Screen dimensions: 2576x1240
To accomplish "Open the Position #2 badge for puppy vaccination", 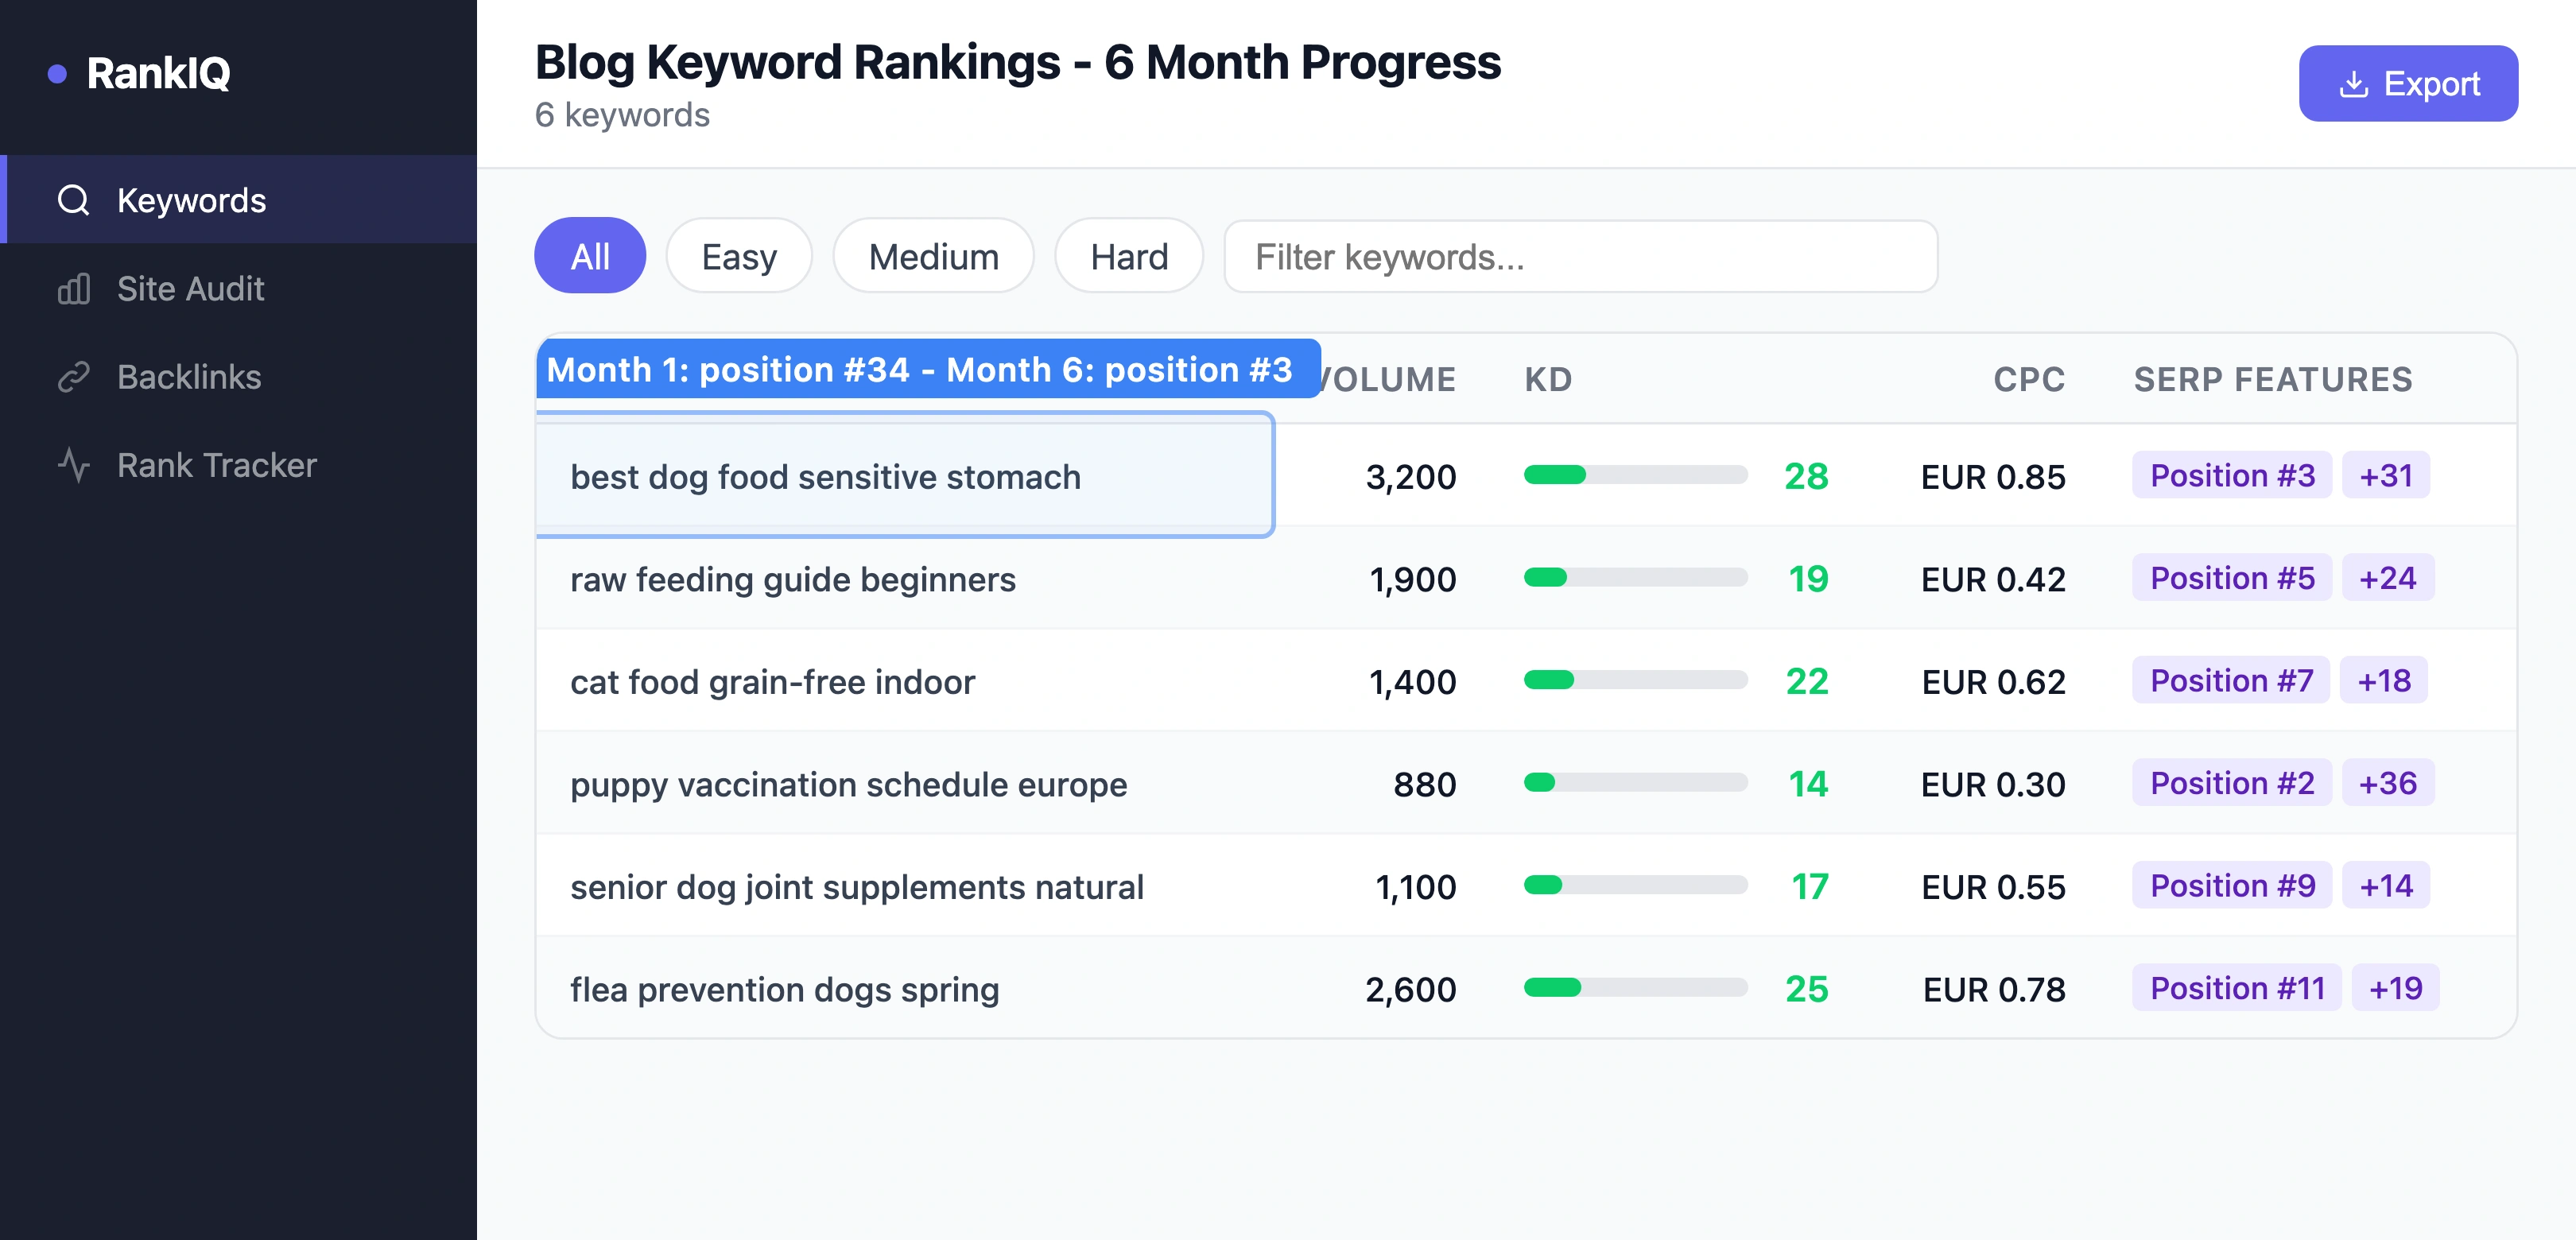I will tap(2231, 783).
